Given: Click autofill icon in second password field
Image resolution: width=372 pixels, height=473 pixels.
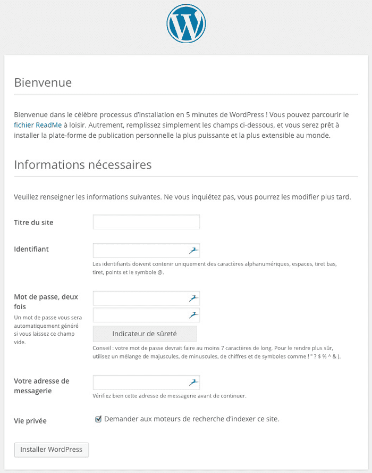Looking at the screenshot, I should pos(193,315).
